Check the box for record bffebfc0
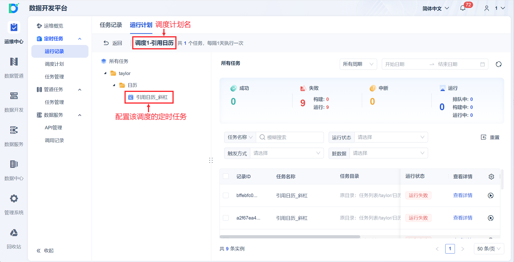This screenshot has width=514, height=262. (x=226, y=195)
